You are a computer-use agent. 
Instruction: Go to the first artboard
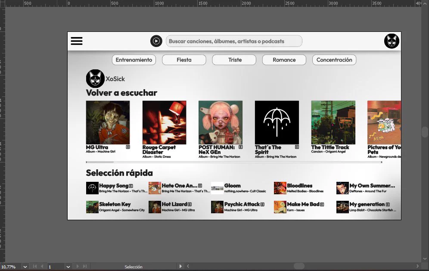point(35,266)
